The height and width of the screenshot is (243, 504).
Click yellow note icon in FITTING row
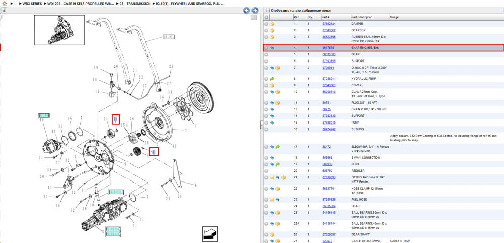pyautogui.click(x=272, y=177)
